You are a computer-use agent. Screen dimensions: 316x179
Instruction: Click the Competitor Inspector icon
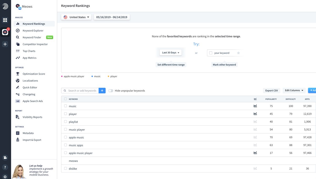point(18,44)
